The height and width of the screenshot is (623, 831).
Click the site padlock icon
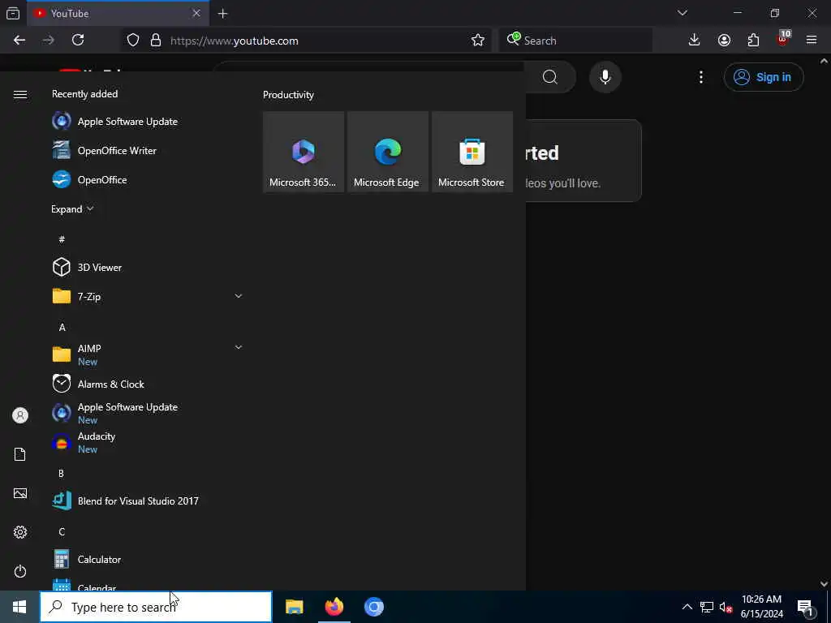tap(155, 41)
